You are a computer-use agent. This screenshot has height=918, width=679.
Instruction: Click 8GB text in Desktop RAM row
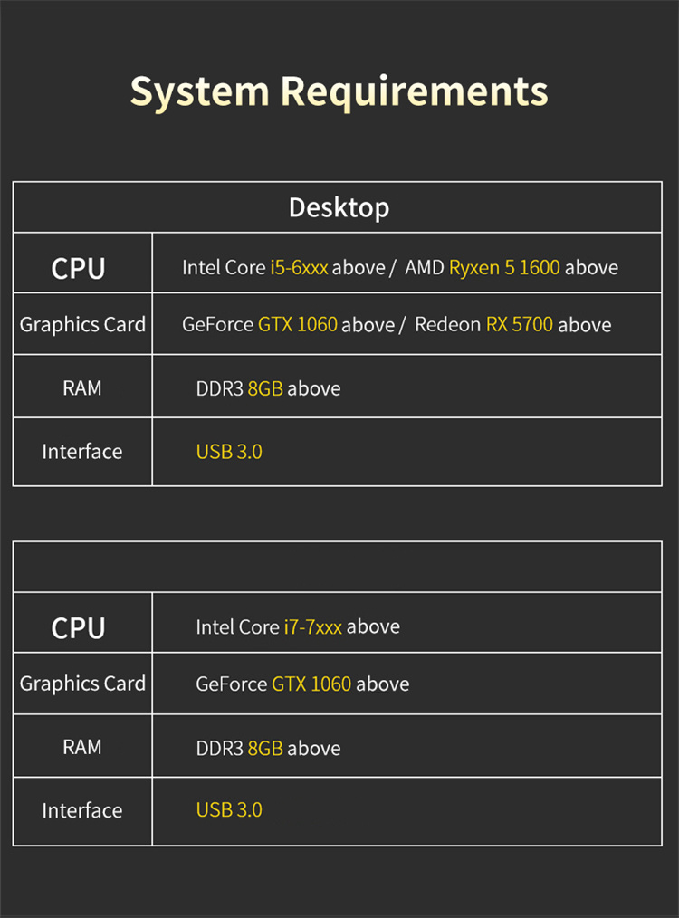[x=265, y=388]
